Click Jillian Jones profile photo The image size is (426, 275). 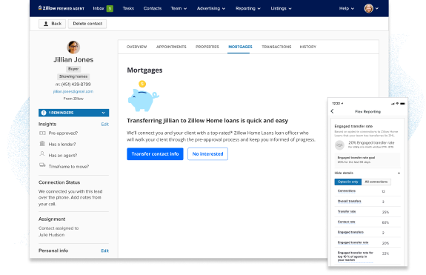[73, 47]
